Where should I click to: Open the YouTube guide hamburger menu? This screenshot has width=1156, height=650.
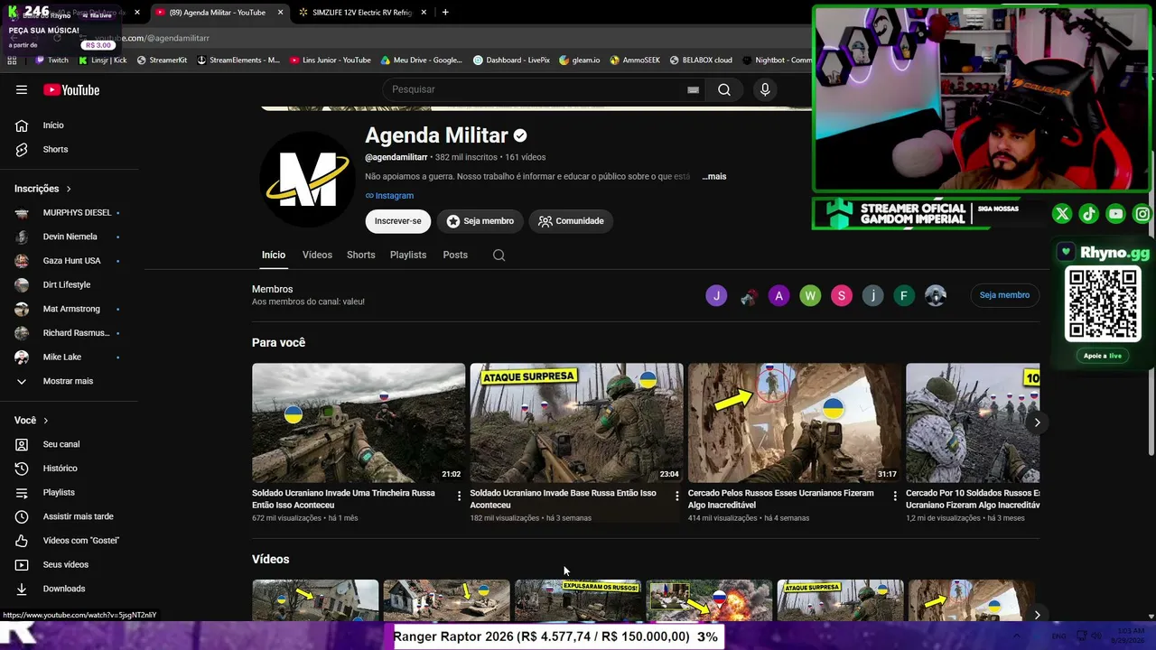click(x=22, y=89)
